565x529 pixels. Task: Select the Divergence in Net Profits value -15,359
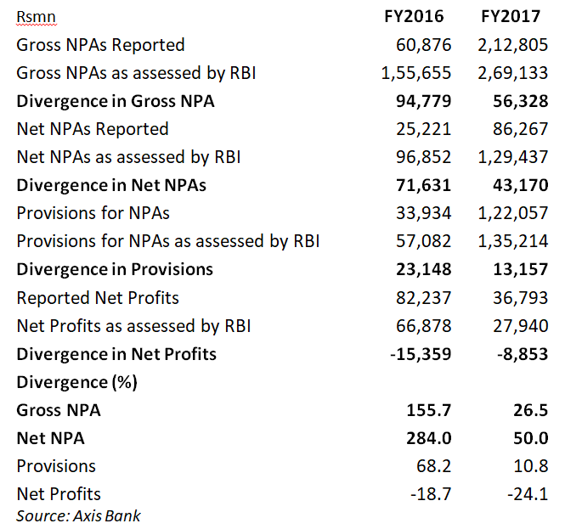click(420, 354)
